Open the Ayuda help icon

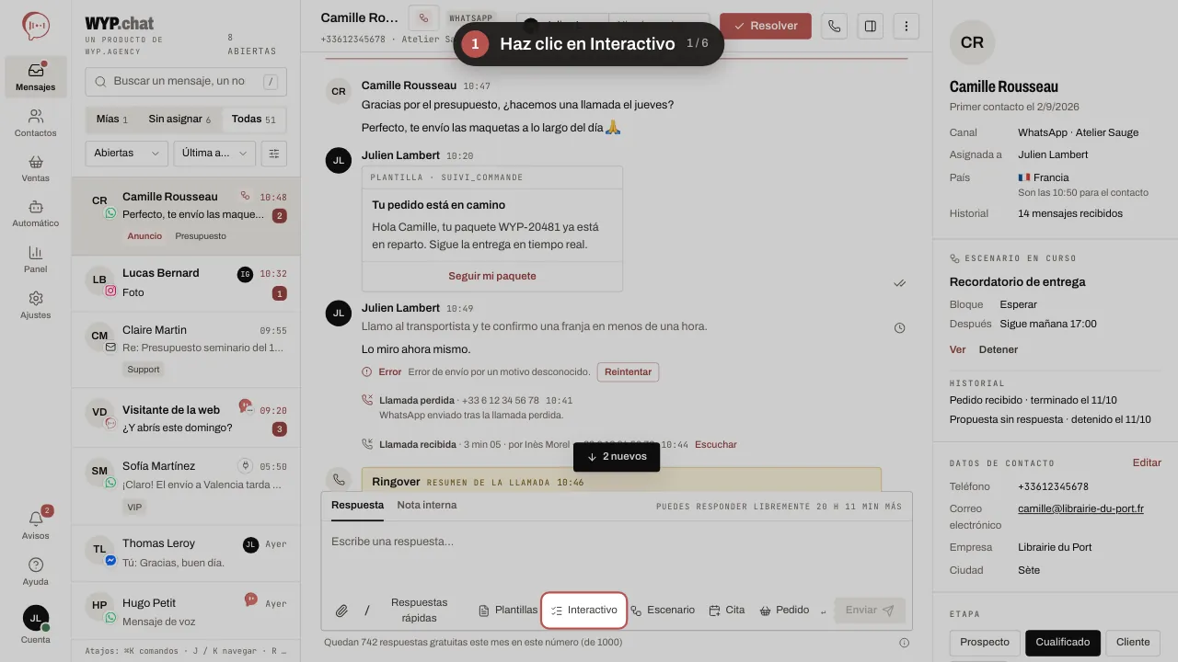point(36,571)
